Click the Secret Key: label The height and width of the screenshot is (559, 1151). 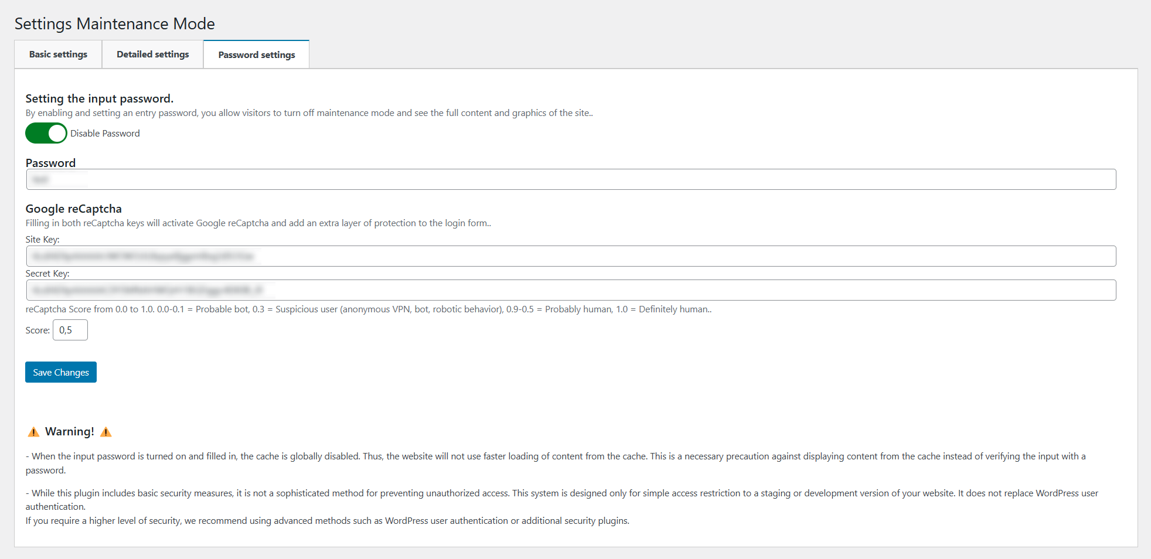(x=47, y=274)
